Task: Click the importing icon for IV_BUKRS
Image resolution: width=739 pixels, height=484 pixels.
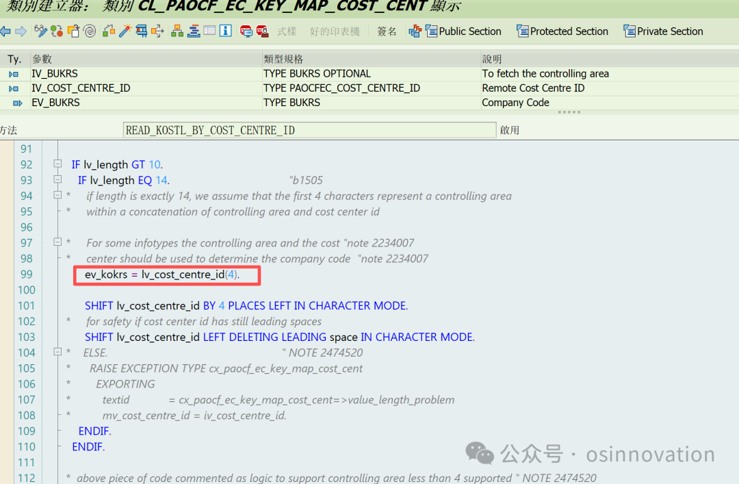Action: pyautogui.click(x=14, y=74)
